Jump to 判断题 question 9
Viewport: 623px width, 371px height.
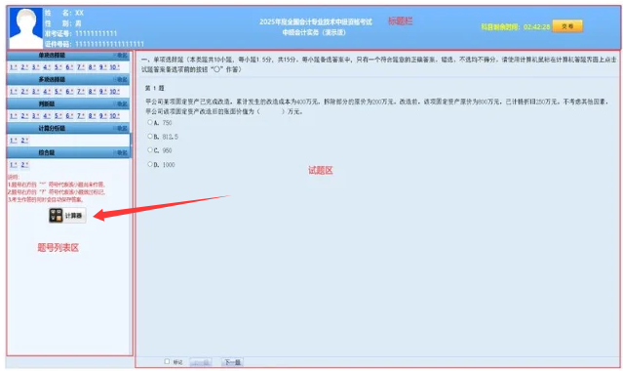coord(103,116)
